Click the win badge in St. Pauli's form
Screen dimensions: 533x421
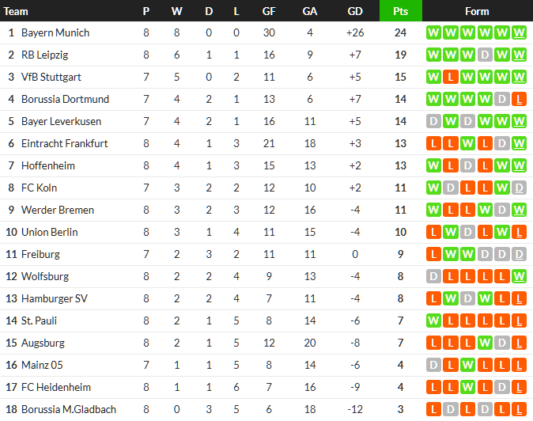click(433, 320)
